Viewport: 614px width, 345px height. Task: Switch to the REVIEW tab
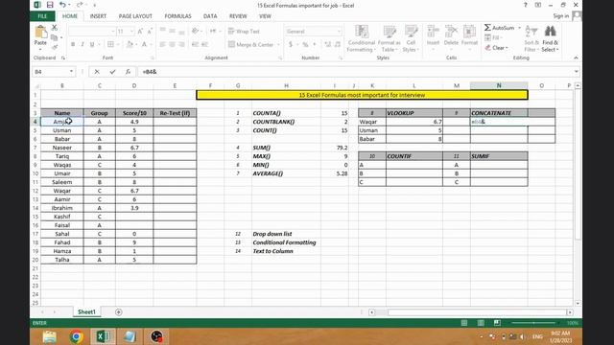238,16
